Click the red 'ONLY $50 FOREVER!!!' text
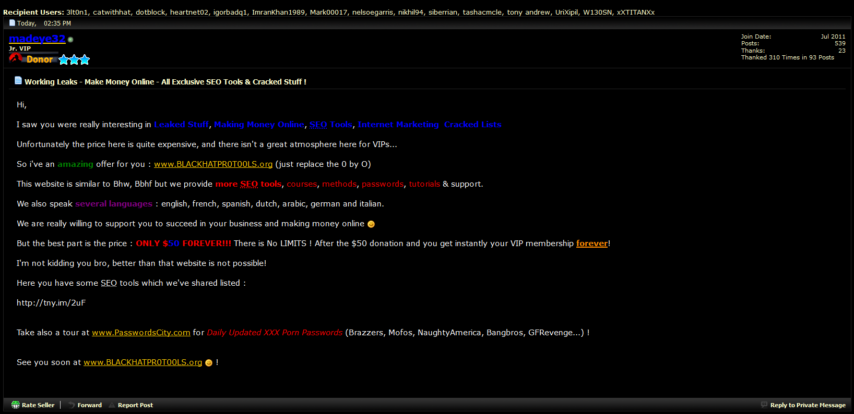 [183, 243]
